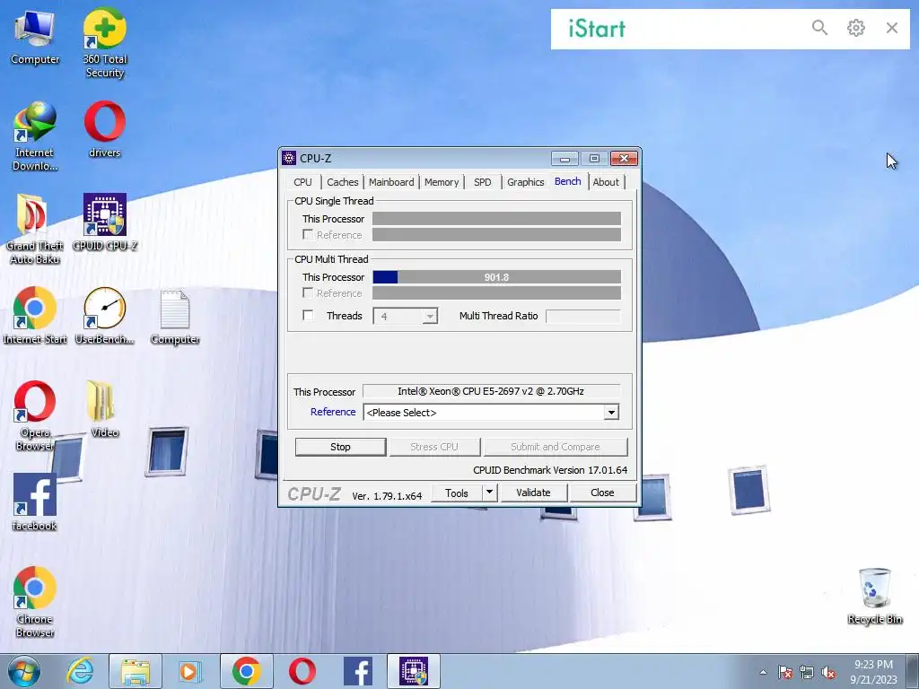Open the Video folder
The image size is (919, 689).
coord(105,409)
